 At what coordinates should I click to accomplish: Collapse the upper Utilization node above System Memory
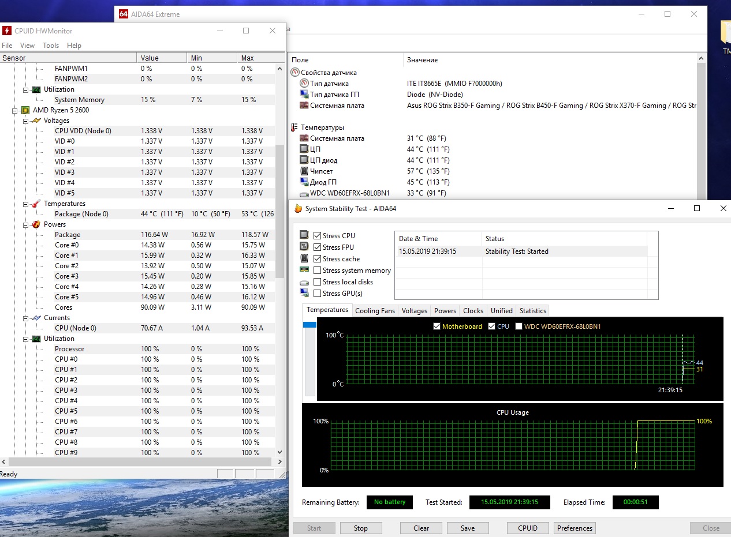25,89
